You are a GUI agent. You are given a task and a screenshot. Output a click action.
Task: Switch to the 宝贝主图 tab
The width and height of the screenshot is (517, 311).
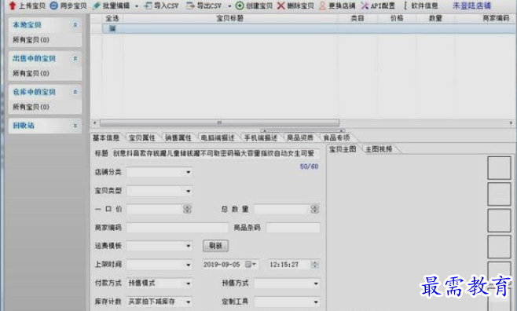tap(343, 149)
